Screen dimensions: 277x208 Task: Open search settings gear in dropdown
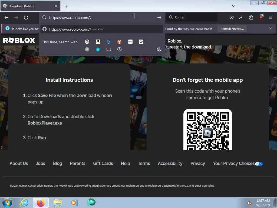pos(159,49)
